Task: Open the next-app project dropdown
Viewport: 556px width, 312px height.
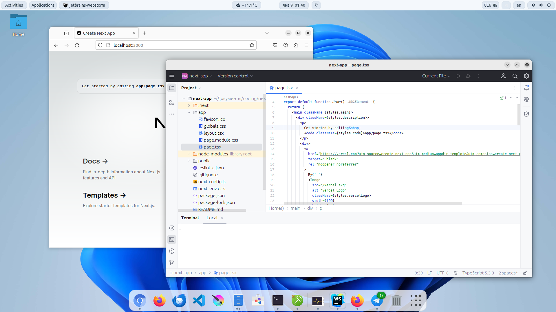Action: click(197, 76)
